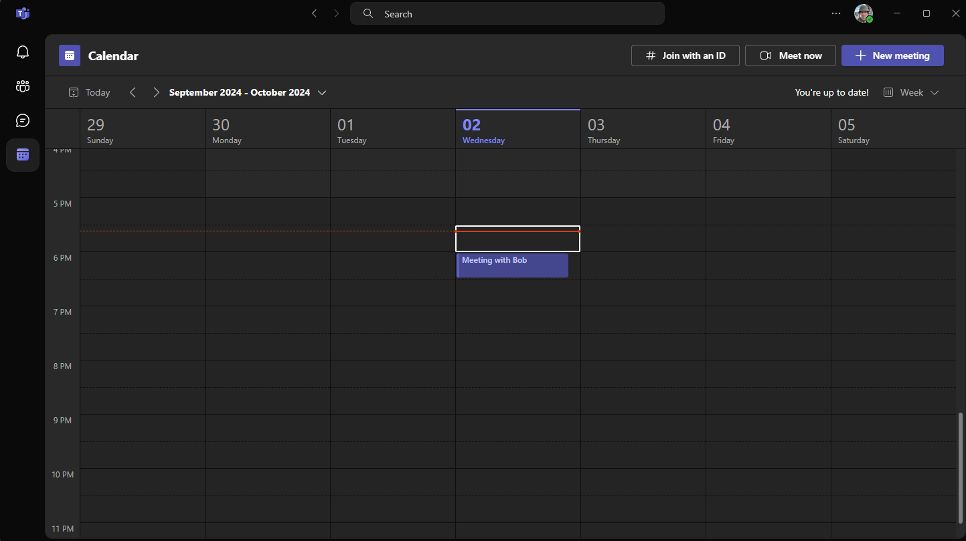
Task: Go to previous week arrow
Action: tap(133, 93)
